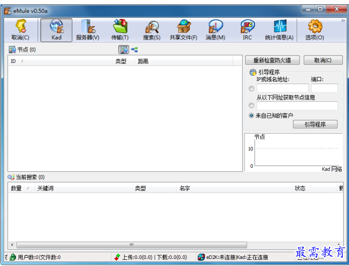Select the IP或域名地址 radio button

click(x=251, y=89)
